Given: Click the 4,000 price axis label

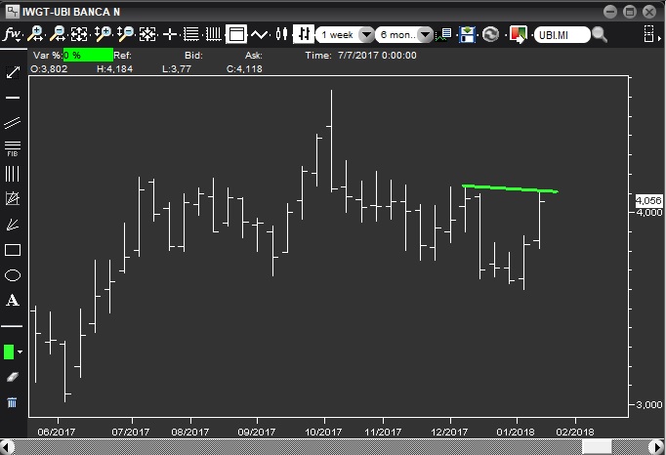Looking at the screenshot, I should click(x=649, y=212).
